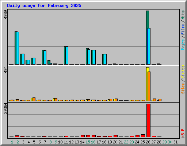This screenshot has width=187, height=146.
Task: Click day label 1 on x-axis
Action: tap(12, 142)
